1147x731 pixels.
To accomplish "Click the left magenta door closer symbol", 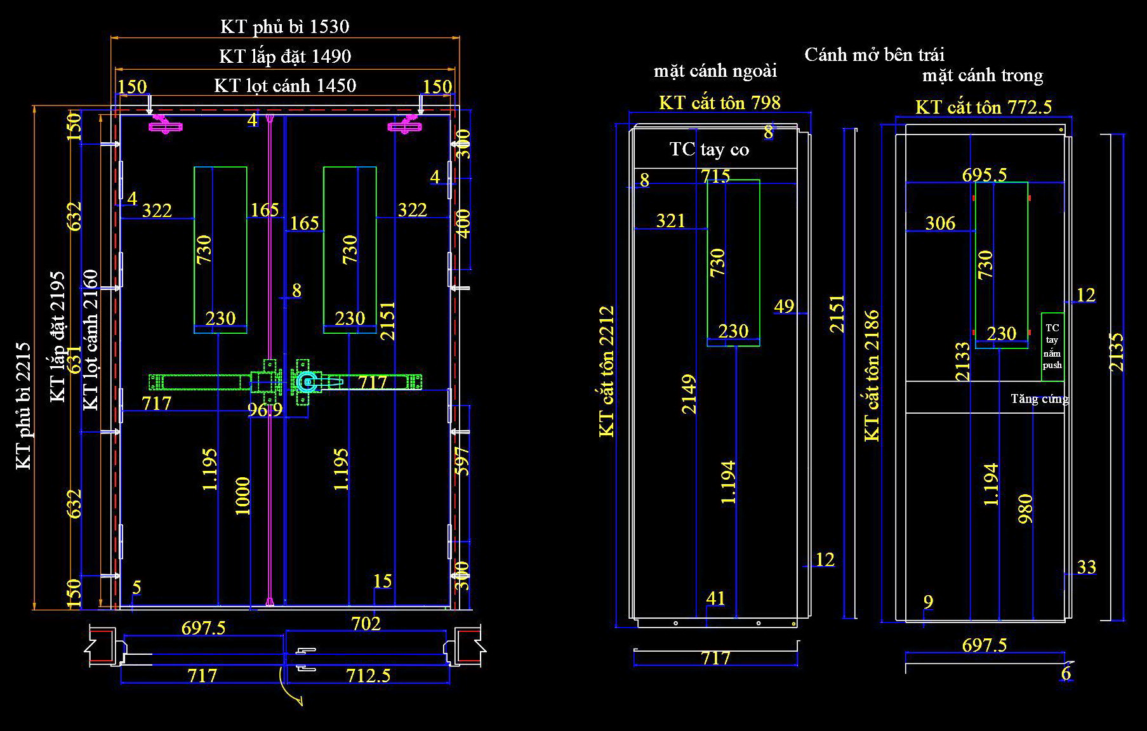I will point(166,126).
